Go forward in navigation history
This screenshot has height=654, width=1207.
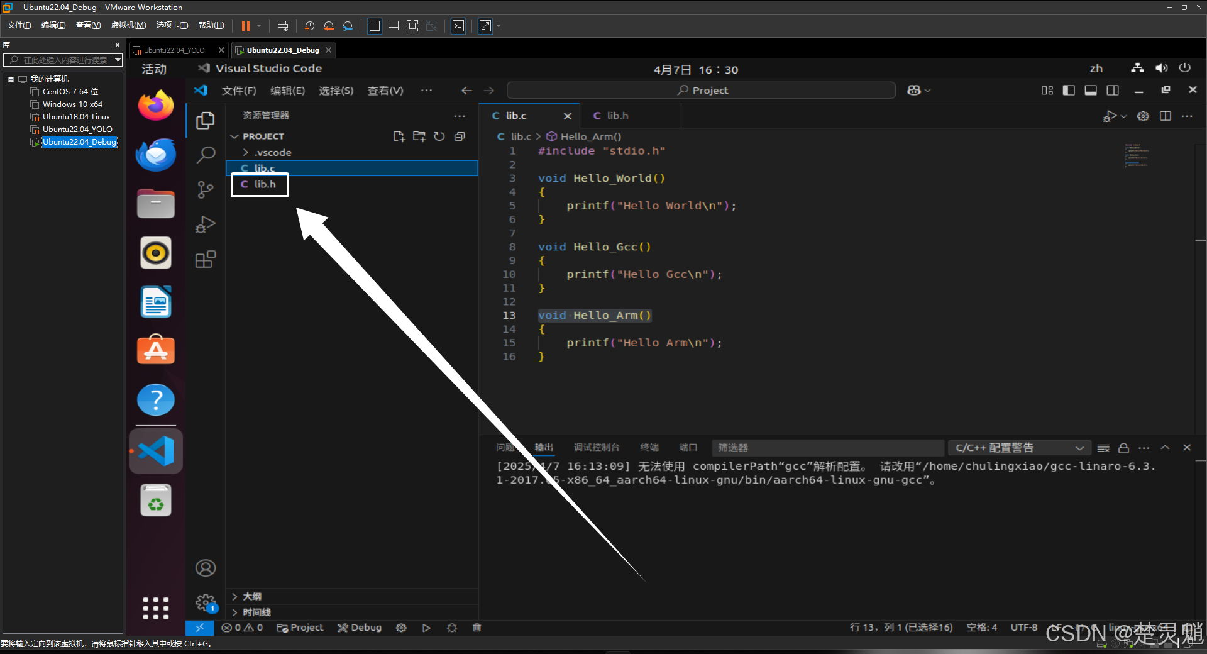click(489, 91)
